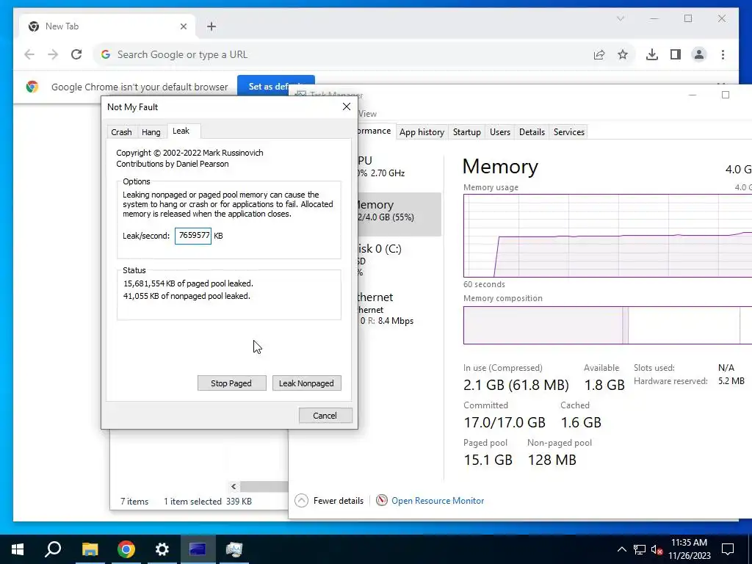Open Services tab in Task Manager
The width and height of the screenshot is (752, 564).
tap(569, 132)
